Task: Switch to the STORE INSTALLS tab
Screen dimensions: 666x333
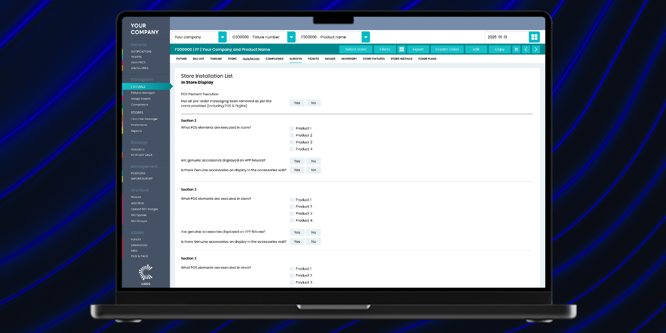Action: (401, 59)
